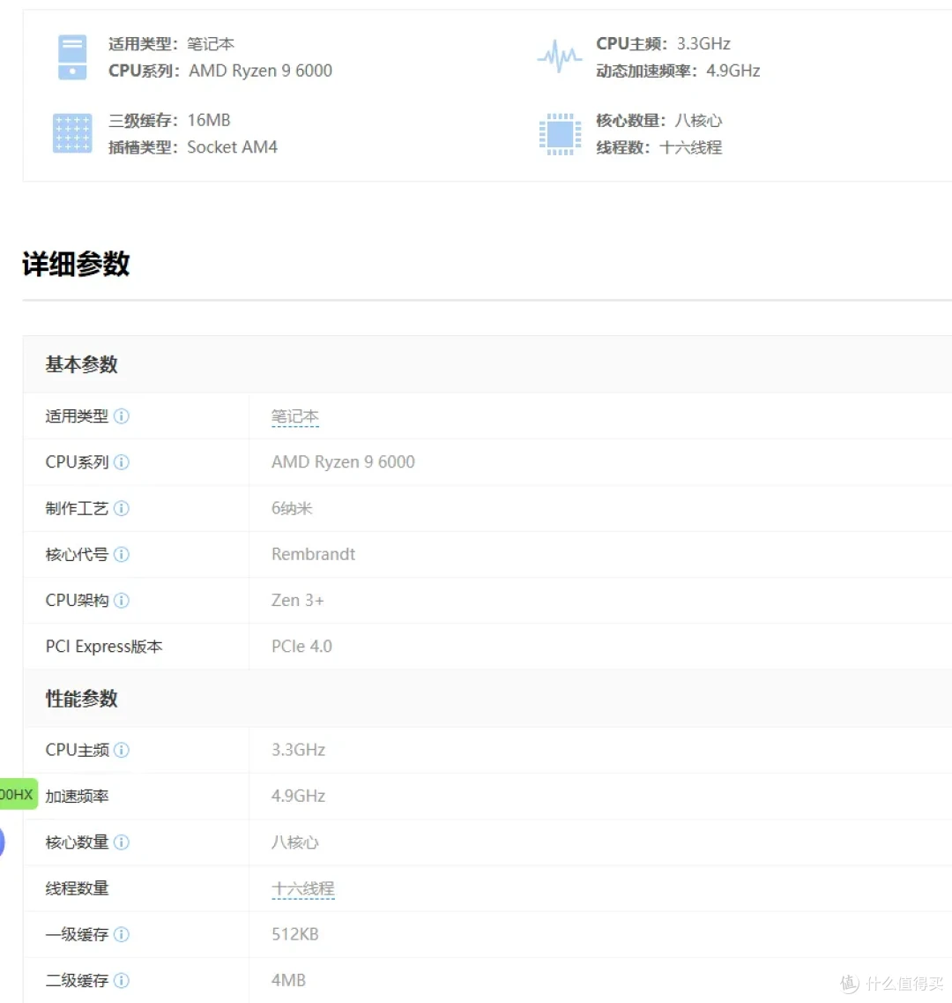The width and height of the screenshot is (952, 1003).
Task: Click the grid cache icon beside 三级缓存
Action: point(72,133)
